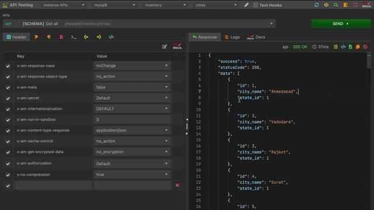Switch to the Response tab
This screenshot has height=210, width=374.
(x=205, y=37)
